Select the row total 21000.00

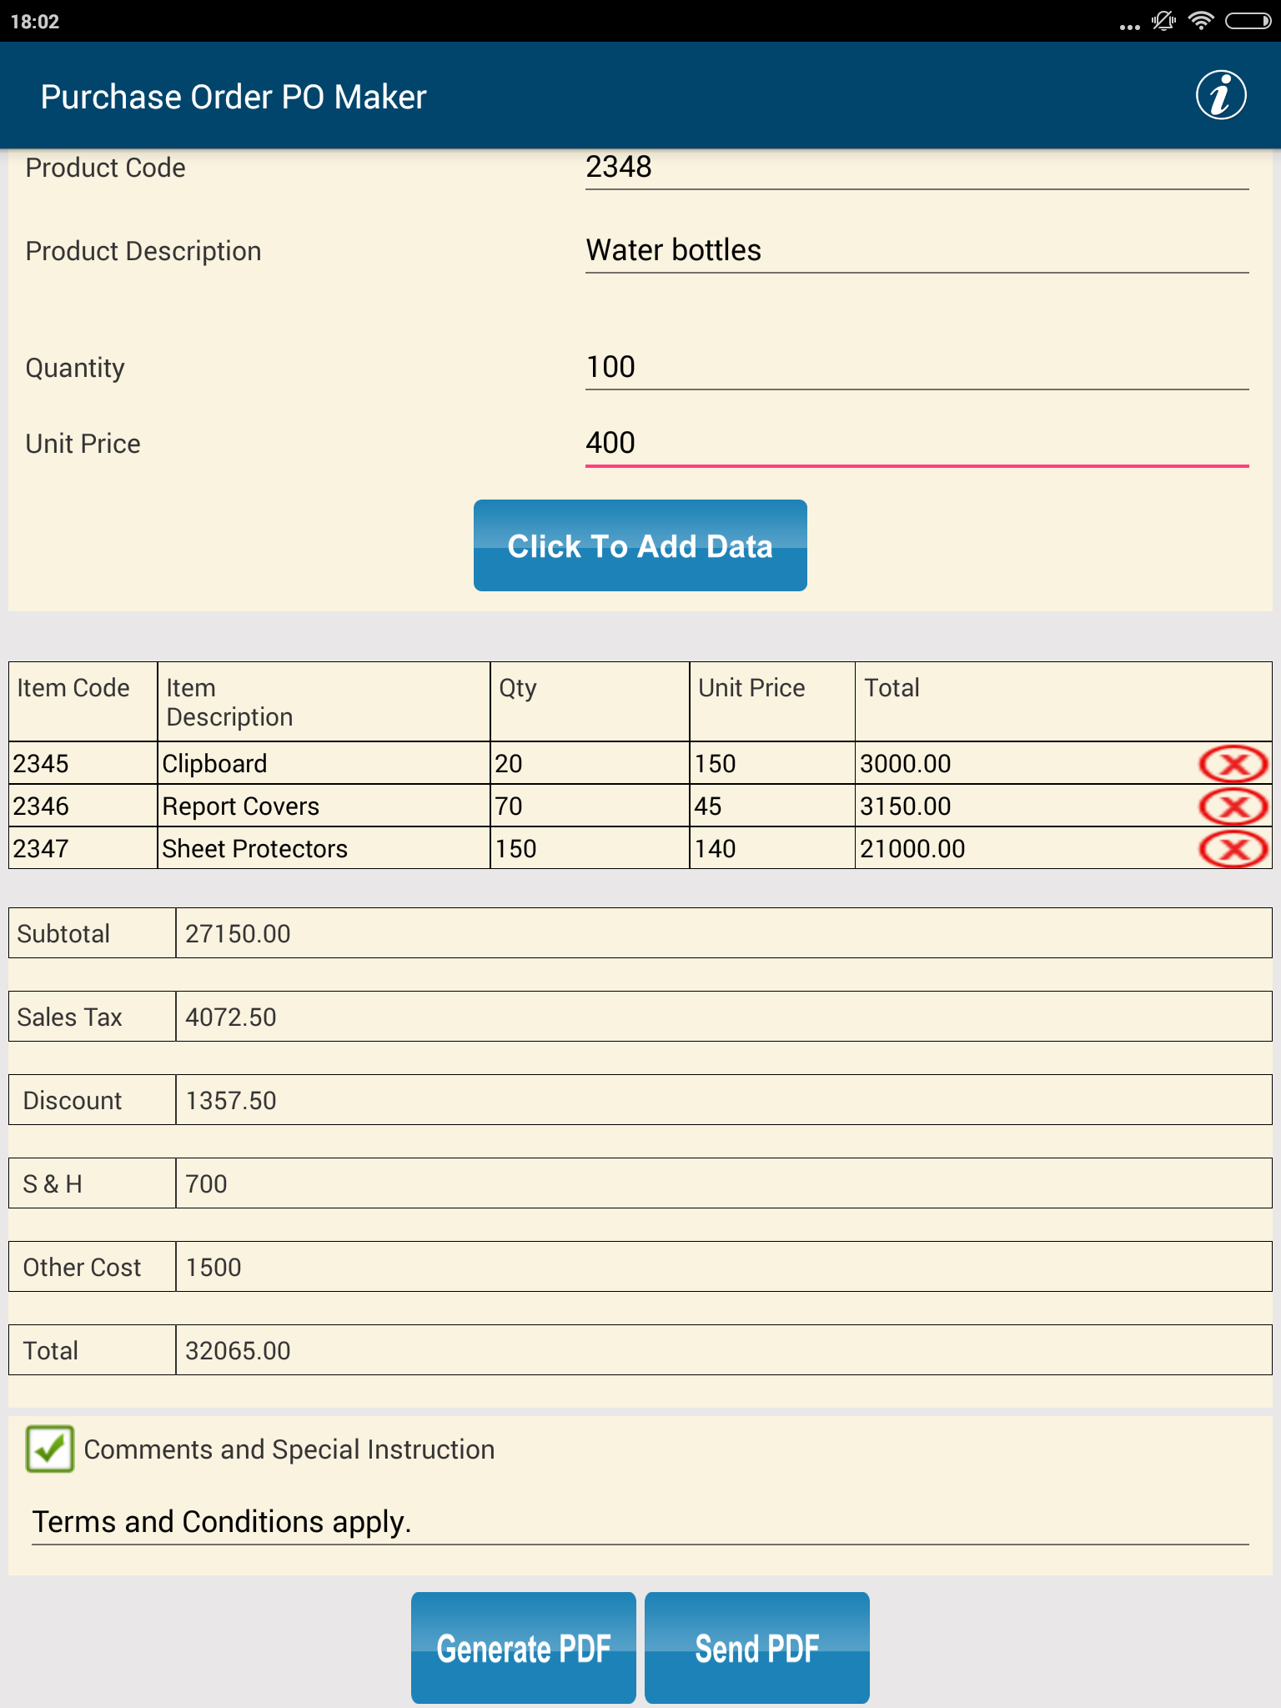point(912,848)
